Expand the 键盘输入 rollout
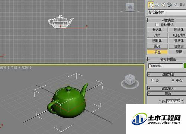Viewport: 186px width, 134px height. [x=167, y=88]
